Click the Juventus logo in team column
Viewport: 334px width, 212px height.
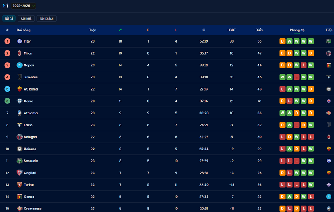[19, 77]
